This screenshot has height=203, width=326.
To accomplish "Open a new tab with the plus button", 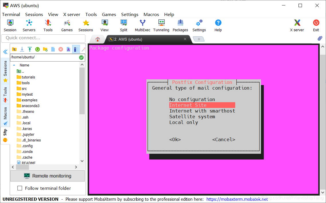I will point(199,39).
